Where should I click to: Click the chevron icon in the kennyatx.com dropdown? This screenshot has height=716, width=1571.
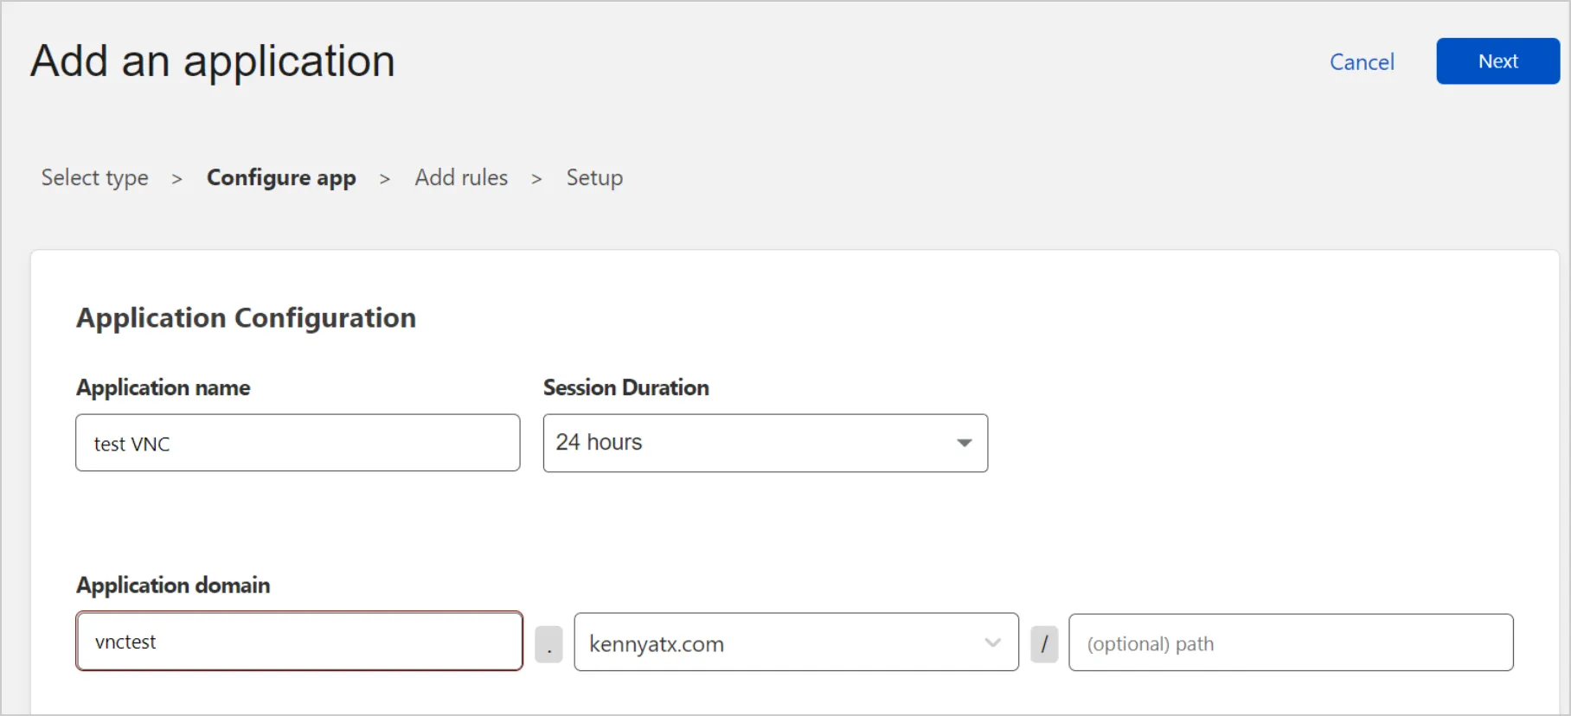992,642
